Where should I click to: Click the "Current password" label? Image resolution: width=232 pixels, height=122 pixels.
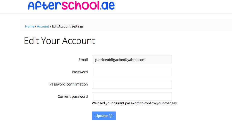(73, 96)
